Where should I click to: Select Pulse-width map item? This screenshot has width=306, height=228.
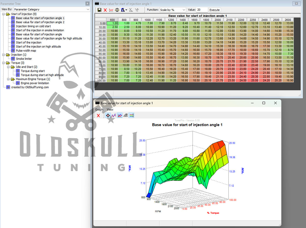(x=26, y=51)
